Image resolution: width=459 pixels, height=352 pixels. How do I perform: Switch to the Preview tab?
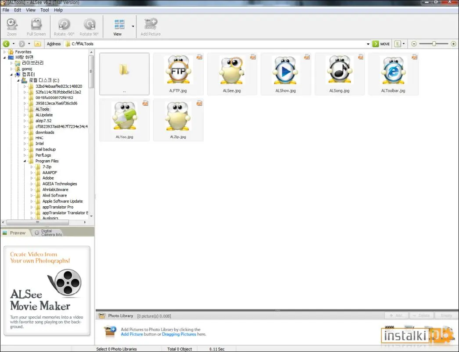14,233
